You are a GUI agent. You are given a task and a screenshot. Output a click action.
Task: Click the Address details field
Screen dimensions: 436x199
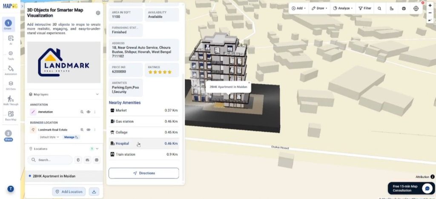[144, 50]
